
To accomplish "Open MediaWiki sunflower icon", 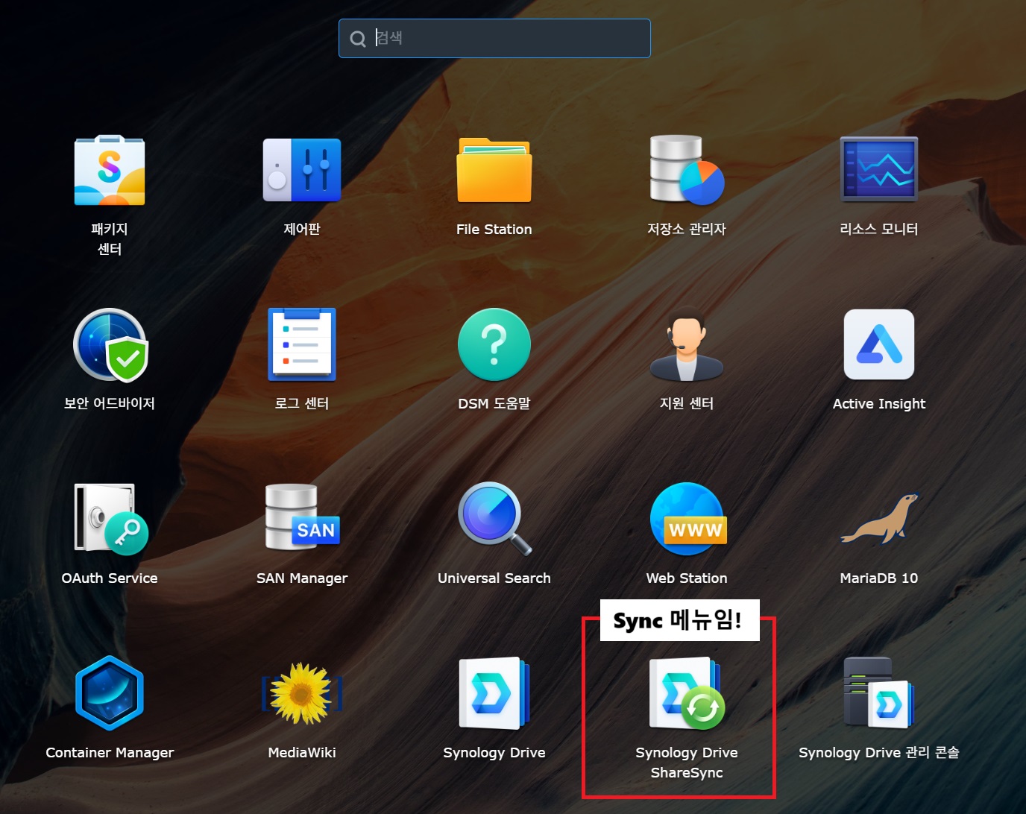I will click(x=302, y=694).
